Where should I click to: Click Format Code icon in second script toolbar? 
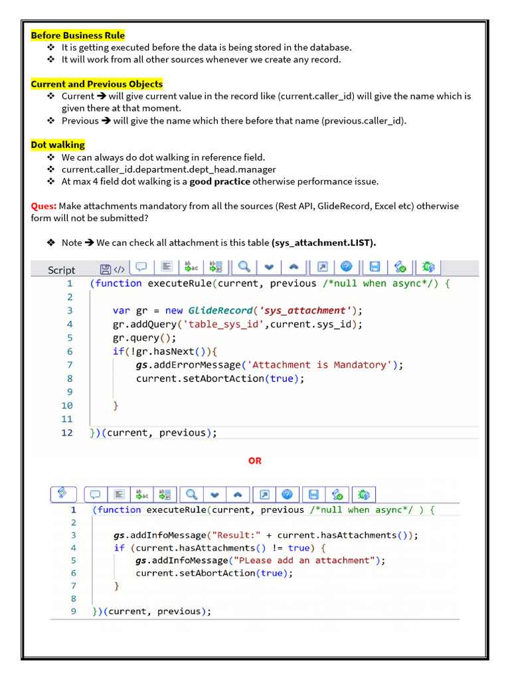(120, 494)
